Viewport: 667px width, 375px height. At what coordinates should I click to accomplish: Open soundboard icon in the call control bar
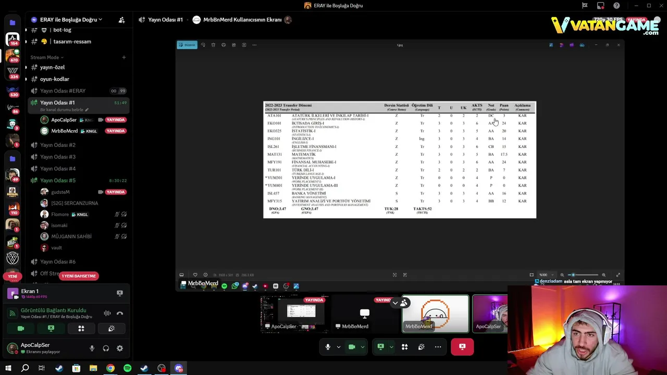click(x=421, y=347)
